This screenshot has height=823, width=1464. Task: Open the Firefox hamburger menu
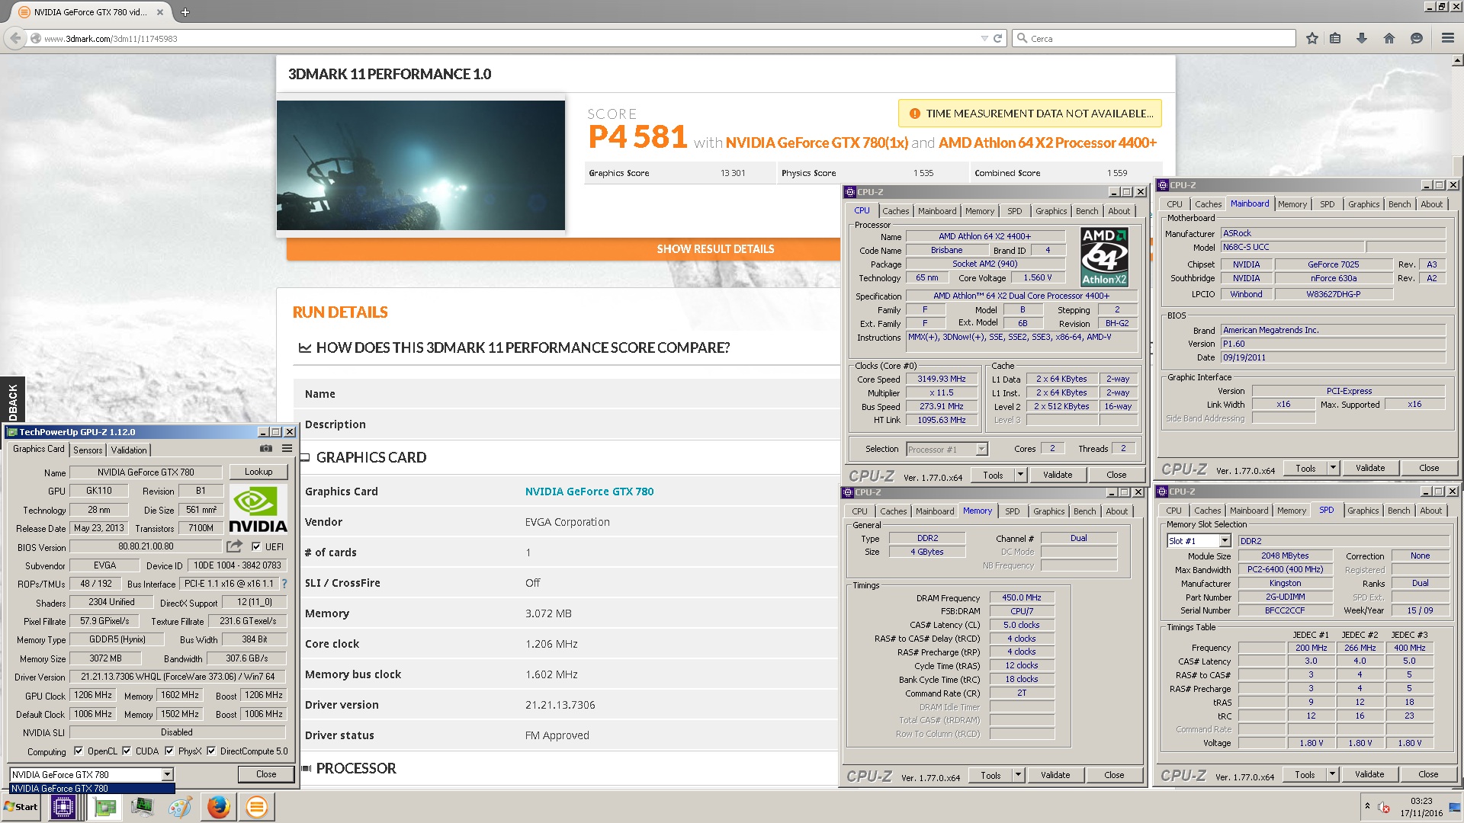tap(1447, 38)
